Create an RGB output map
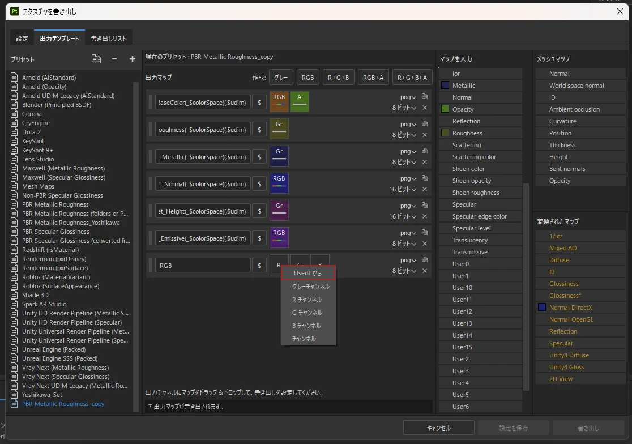632x444 pixels. [x=308, y=78]
